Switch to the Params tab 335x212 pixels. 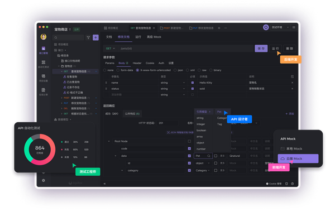(x=110, y=63)
